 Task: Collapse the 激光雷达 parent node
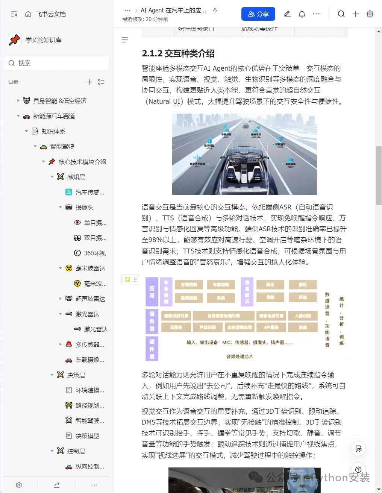pos(61,314)
